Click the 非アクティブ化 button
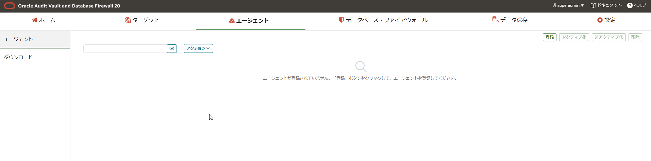 coord(609,37)
